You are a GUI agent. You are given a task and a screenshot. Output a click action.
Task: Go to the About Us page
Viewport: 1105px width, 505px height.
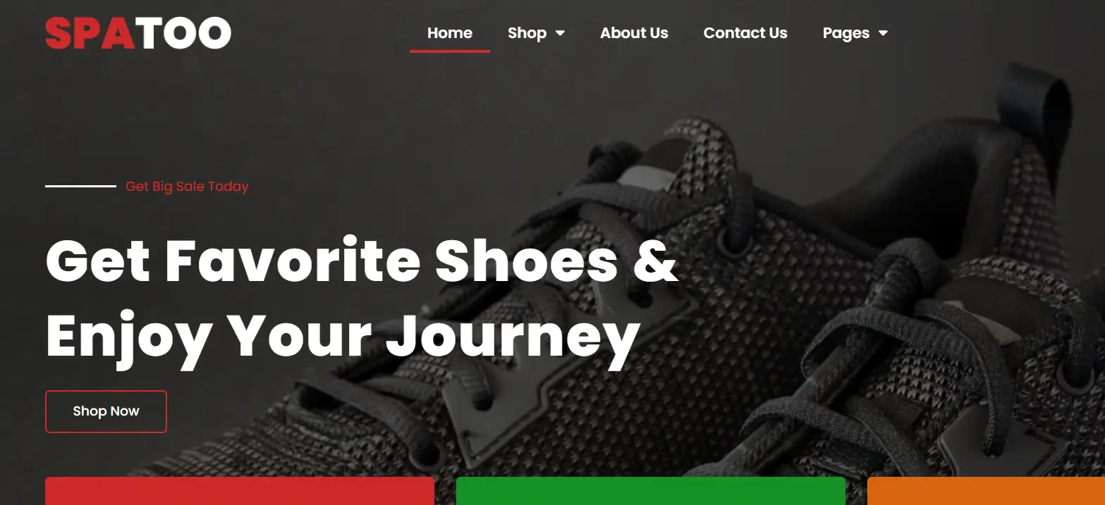[x=634, y=33]
